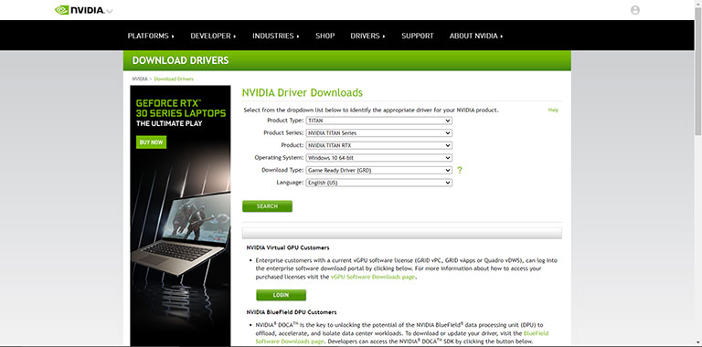
Task: Open the vGPU Software Downloads page link
Action: [x=373, y=277]
